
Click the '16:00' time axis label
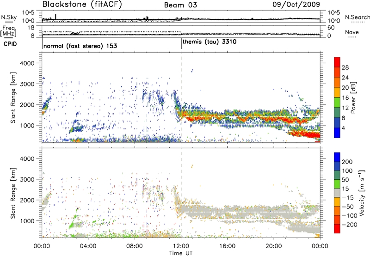pos(227,246)
